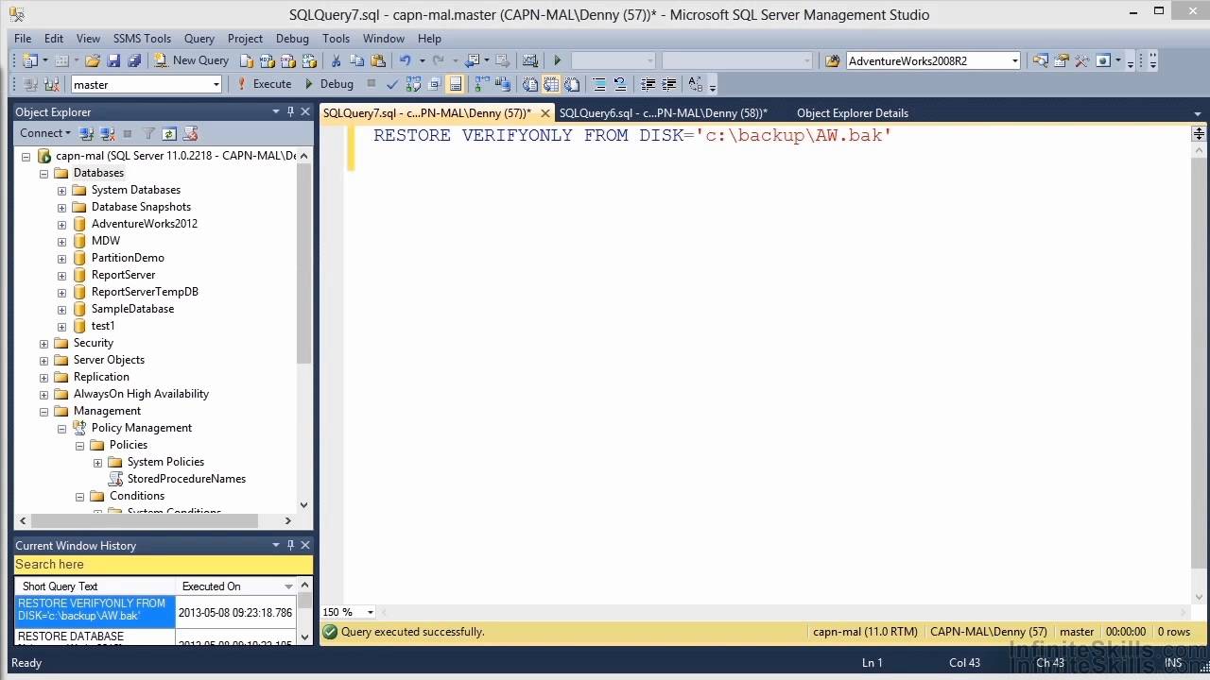Comment out the selected lines icon
The image size is (1210, 680).
click(598, 84)
